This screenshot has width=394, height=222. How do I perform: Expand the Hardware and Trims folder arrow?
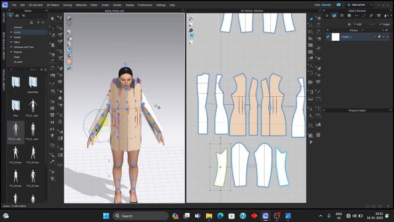coord(11,47)
